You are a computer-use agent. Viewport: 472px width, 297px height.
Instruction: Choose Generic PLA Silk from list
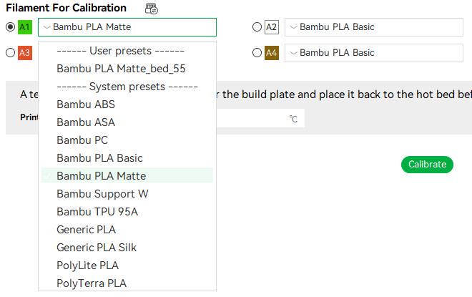click(127, 248)
